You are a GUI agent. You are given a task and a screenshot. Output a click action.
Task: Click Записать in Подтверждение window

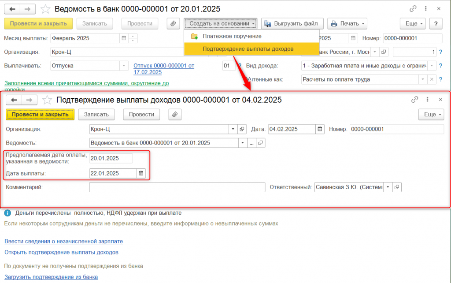coord(96,114)
